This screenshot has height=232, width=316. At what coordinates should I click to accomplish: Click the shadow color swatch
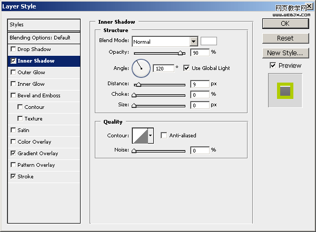(x=209, y=41)
